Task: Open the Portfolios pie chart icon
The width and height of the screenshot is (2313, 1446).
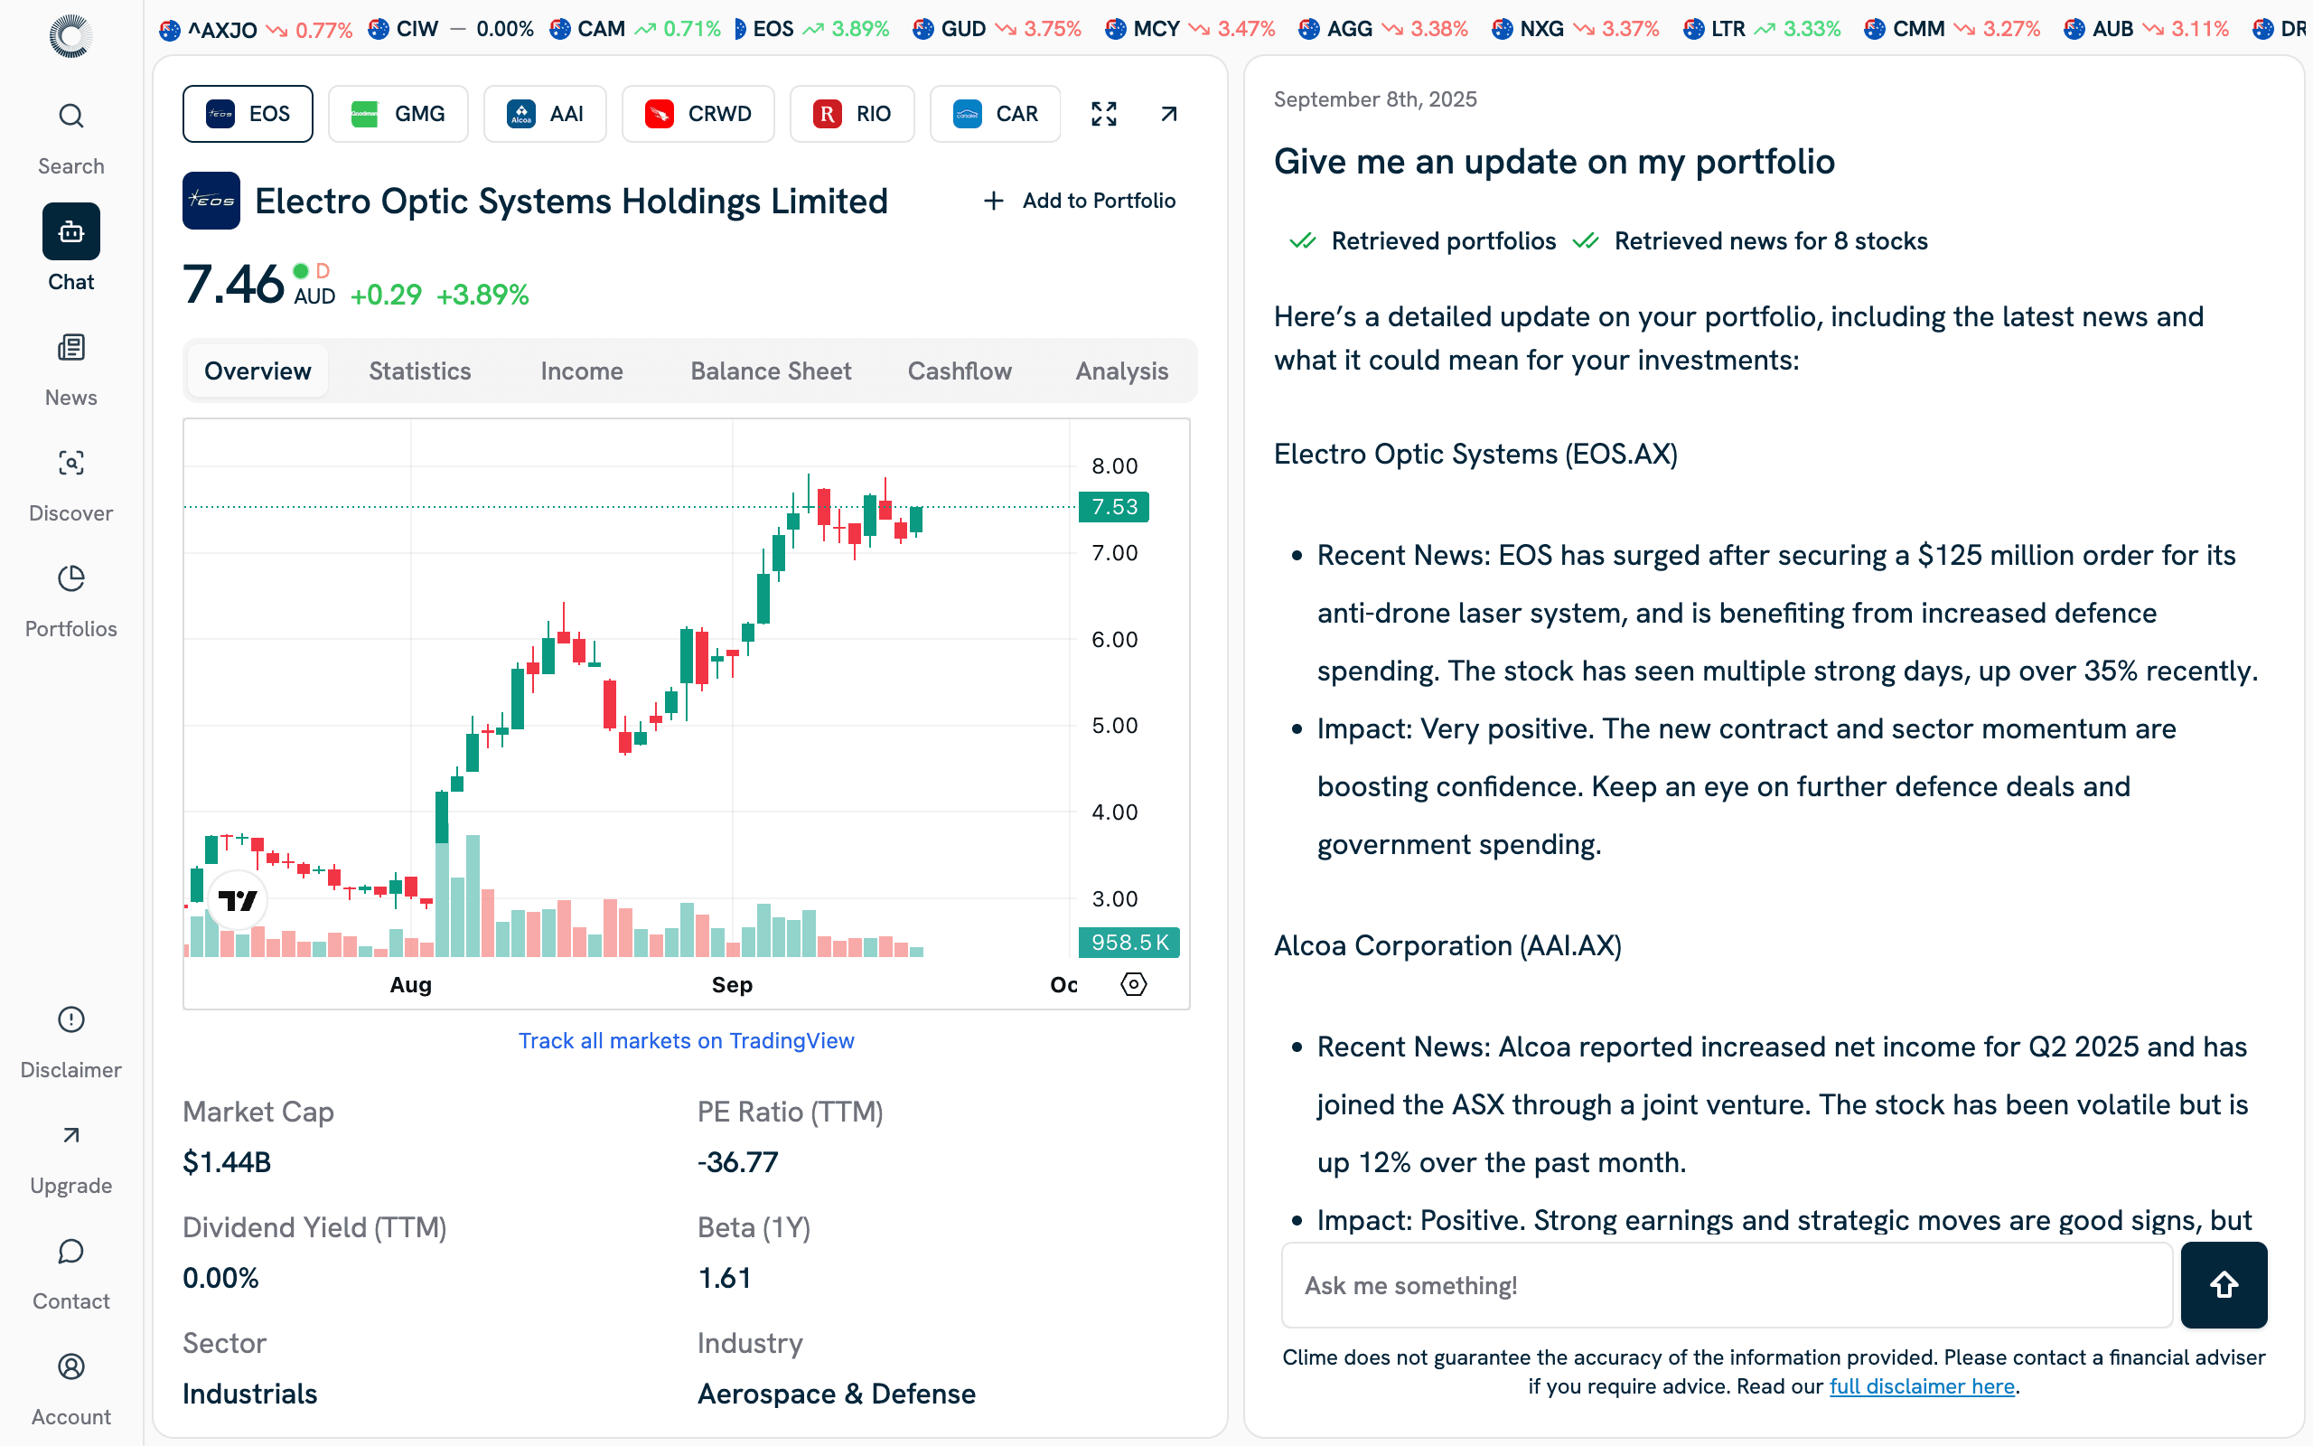Action: [70, 578]
